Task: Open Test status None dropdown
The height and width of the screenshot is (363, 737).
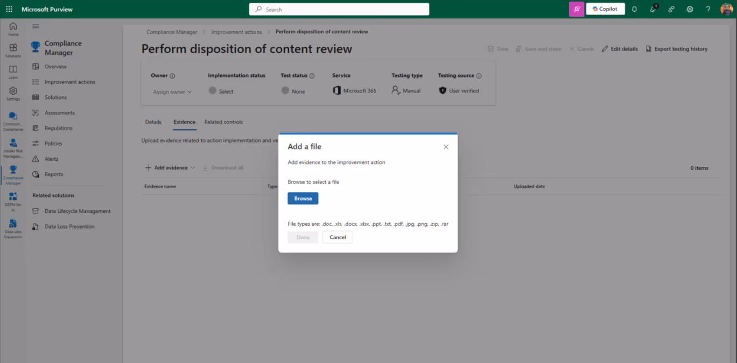Action: 293,91
